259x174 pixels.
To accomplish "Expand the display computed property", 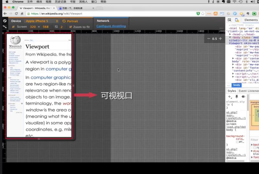I will (x=252, y=151).
